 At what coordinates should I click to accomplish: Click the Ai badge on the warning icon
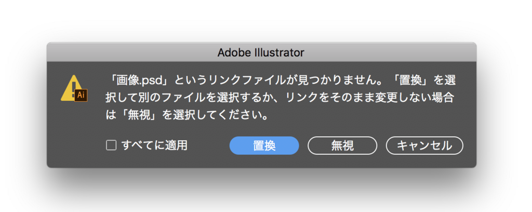81,95
